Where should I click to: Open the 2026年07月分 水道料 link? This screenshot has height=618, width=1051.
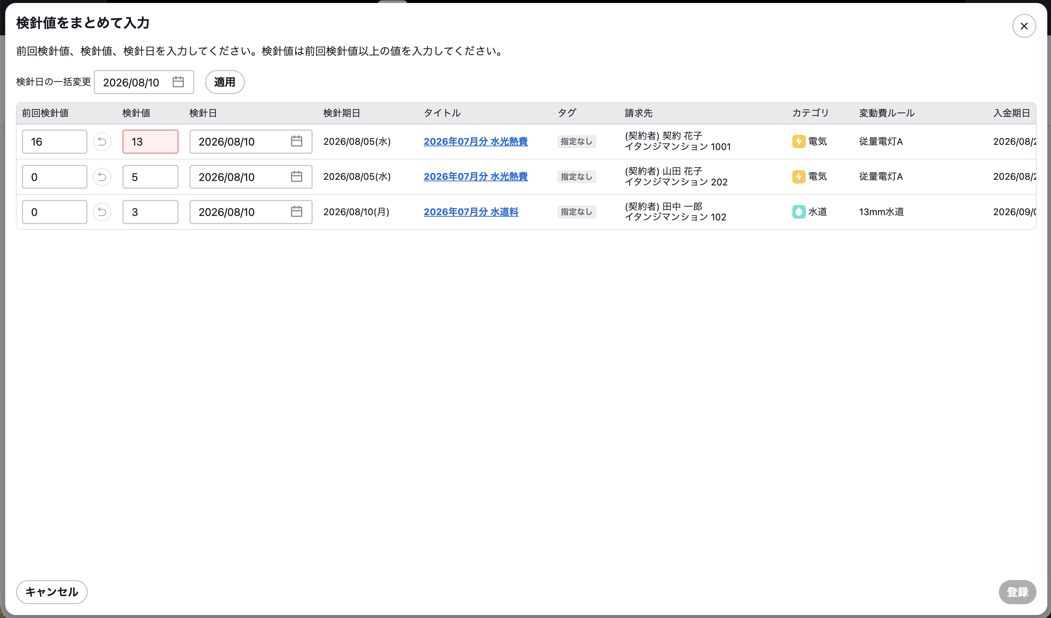[471, 211]
